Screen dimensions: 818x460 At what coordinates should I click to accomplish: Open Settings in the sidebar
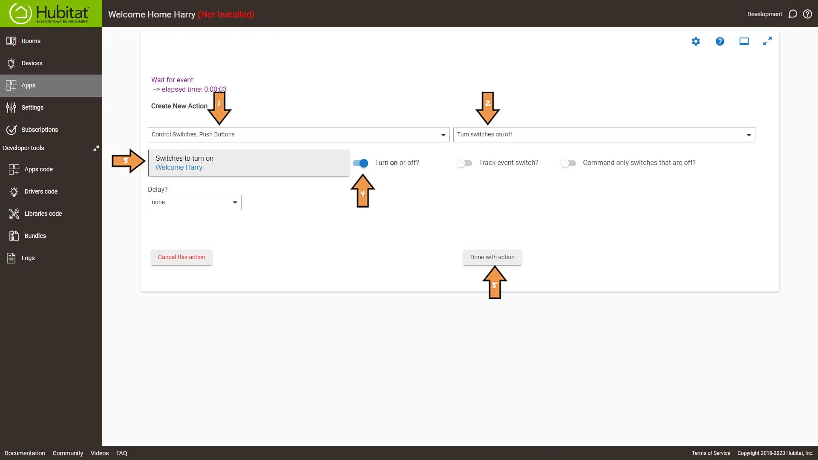tap(32, 107)
